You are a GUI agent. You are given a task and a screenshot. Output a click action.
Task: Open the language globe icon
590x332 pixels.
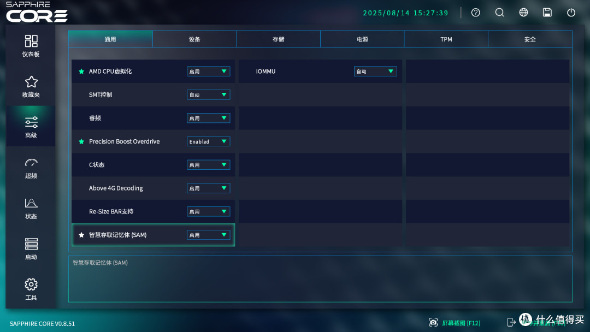pyautogui.click(x=523, y=13)
